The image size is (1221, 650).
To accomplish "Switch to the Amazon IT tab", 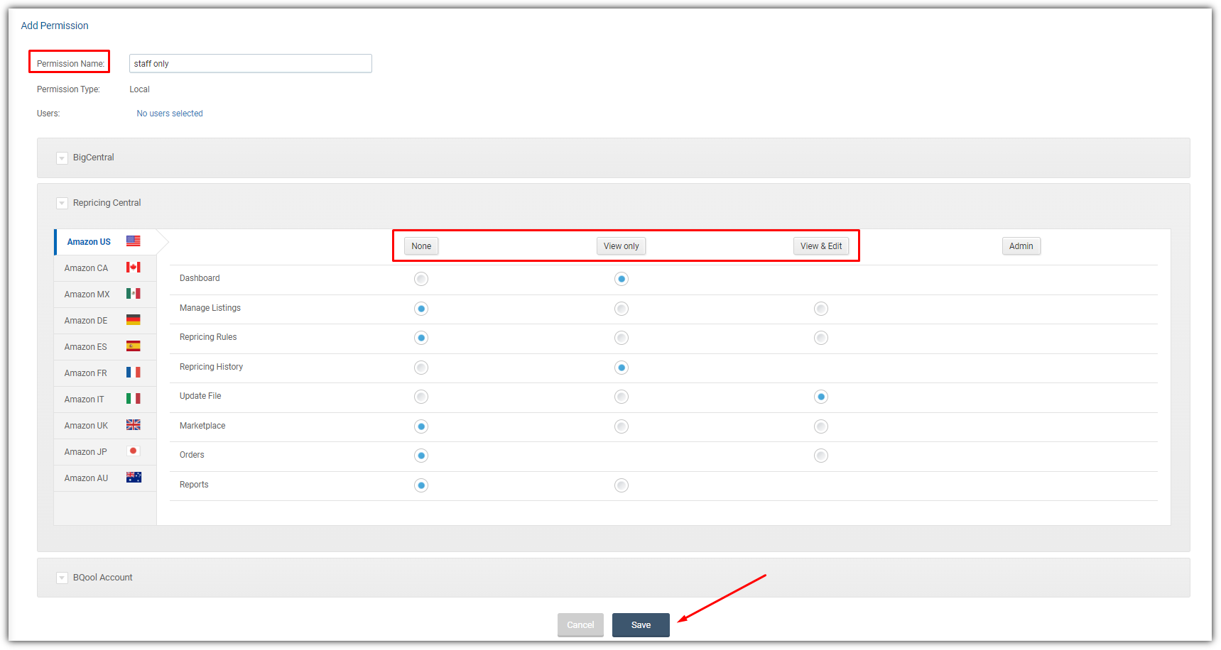I will [105, 400].
